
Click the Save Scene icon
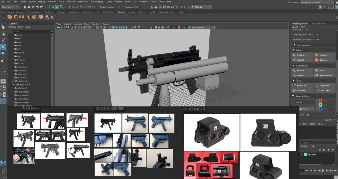(33, 7)
